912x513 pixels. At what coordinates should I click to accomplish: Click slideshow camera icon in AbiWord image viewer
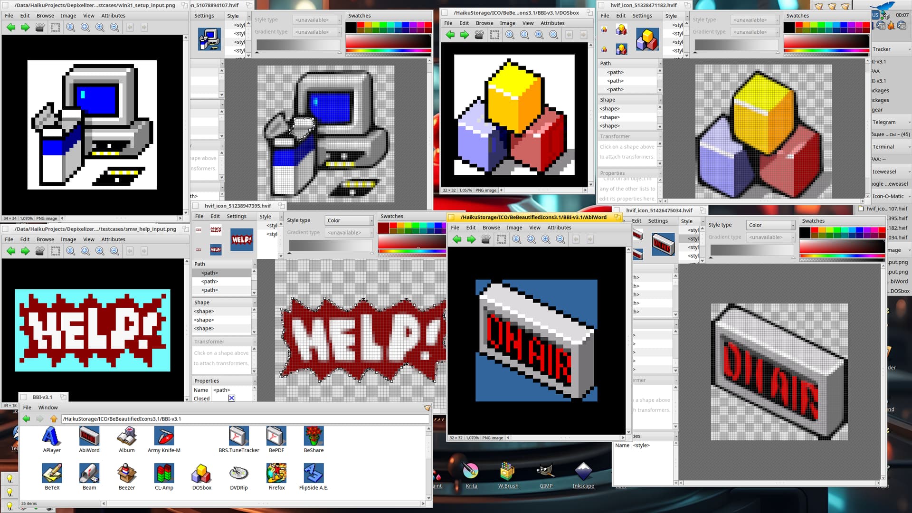tap(485, 239)
